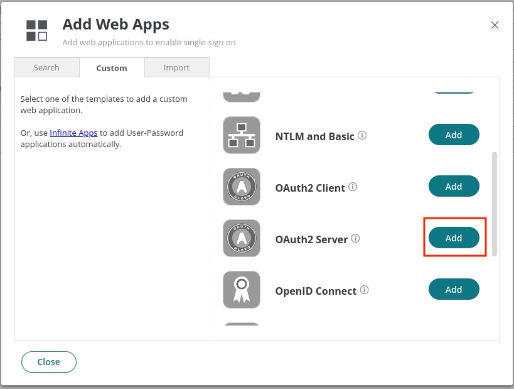Add the NTLM and Basic template

[454, 134]
